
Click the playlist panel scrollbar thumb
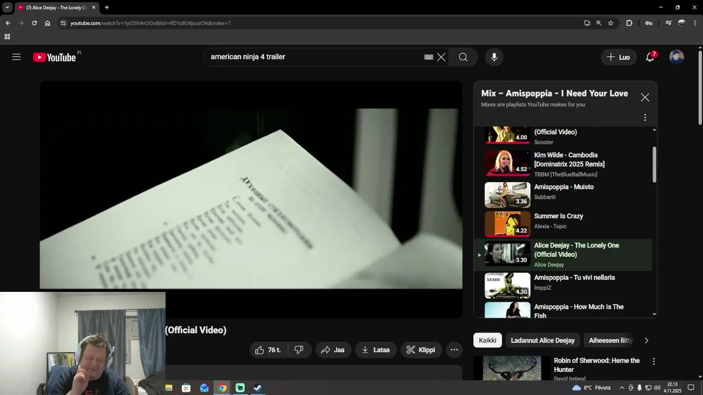pyautogui.click(x=654, y=165)
